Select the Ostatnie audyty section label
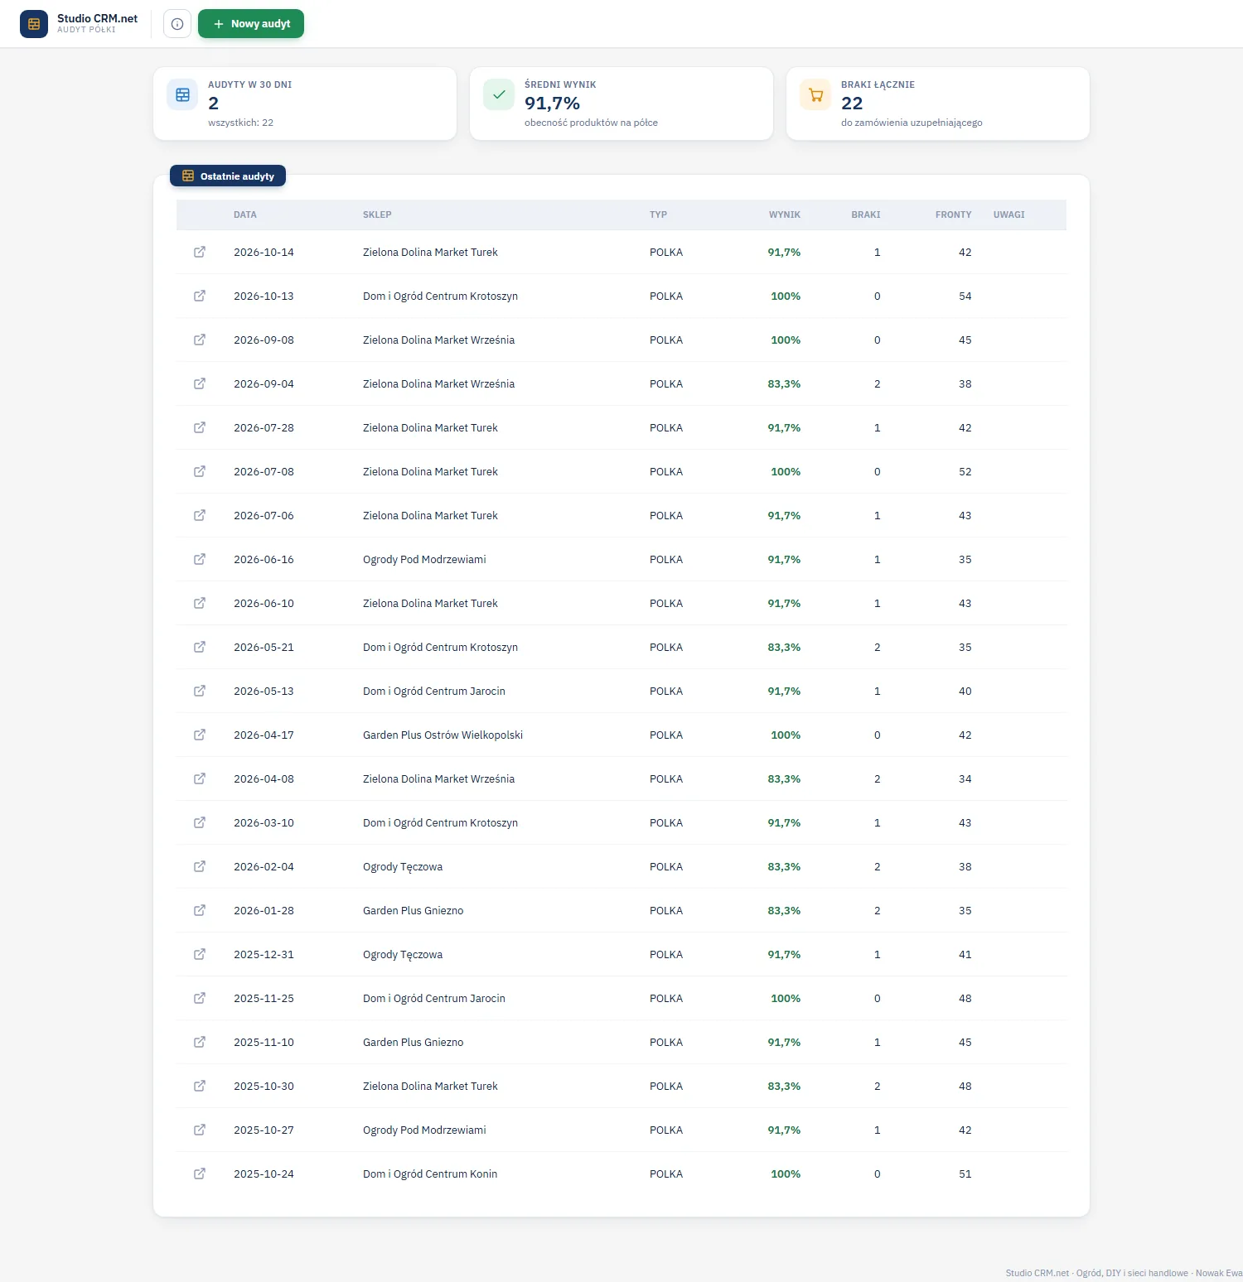Image resolution: width=1243 pixels, height=1282 pixels. 228,176
